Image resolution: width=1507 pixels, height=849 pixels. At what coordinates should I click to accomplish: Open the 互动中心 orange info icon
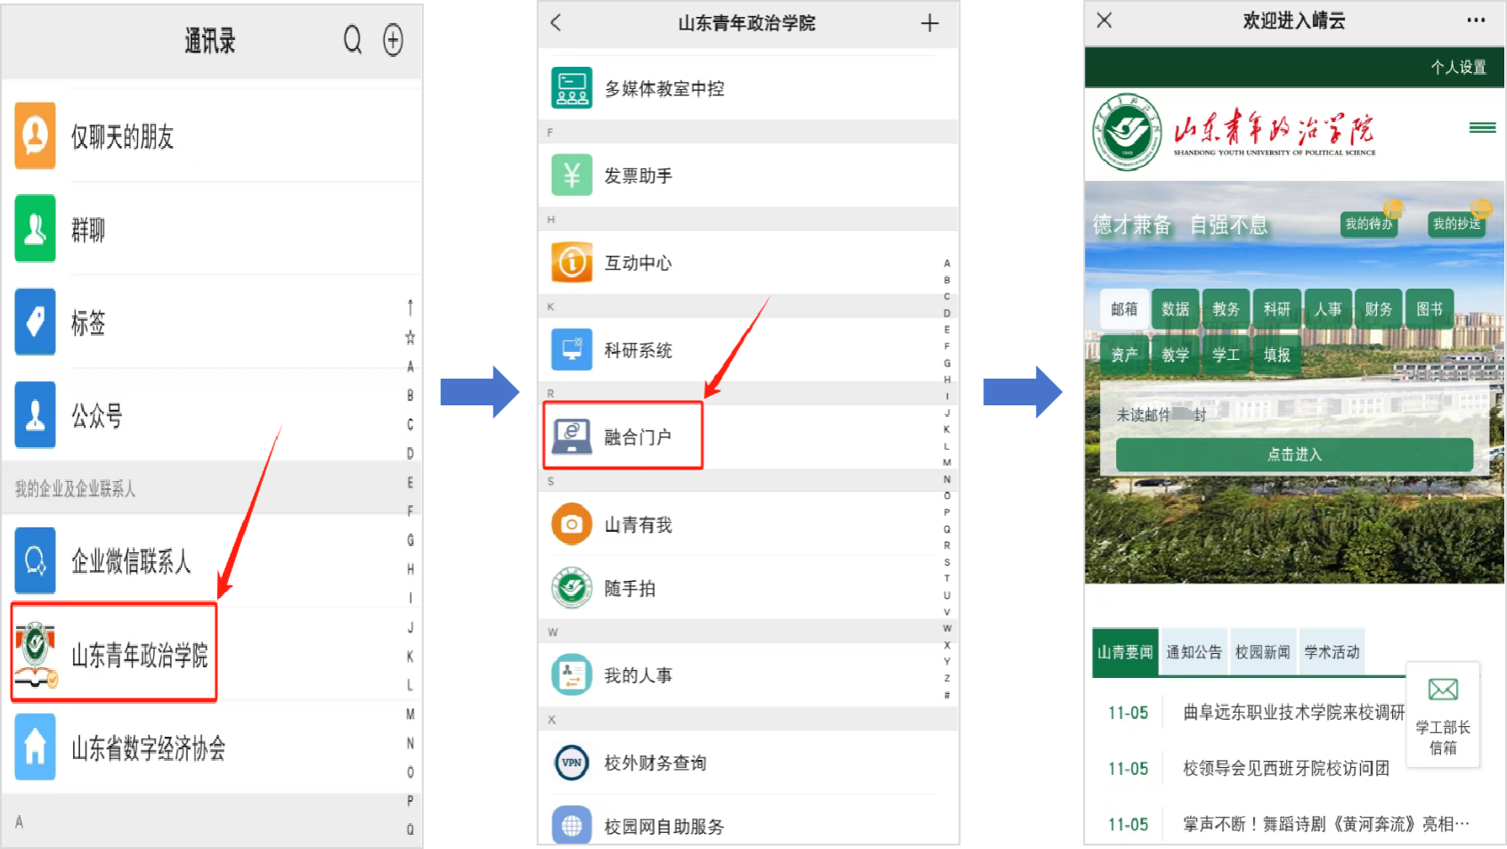(572, 263)
